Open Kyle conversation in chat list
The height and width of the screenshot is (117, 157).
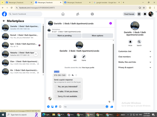click(x=21, y=45)
